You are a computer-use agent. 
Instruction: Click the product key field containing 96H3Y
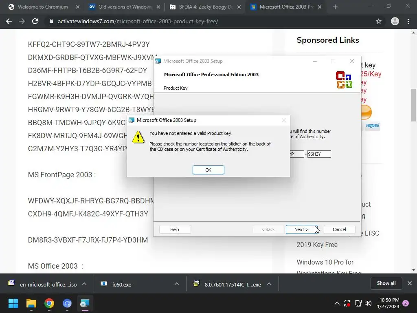pyautogui.click(x=319, y=154)
